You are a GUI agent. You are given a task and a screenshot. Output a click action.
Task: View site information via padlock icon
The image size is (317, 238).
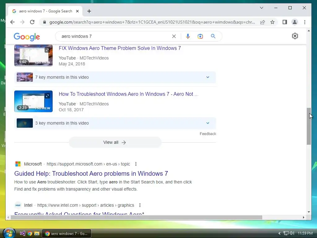[x=45, y=22]
